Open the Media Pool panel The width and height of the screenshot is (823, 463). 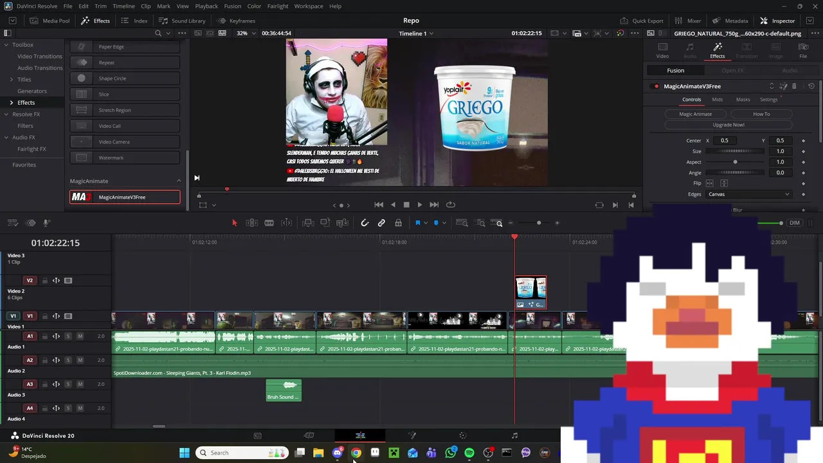(50, 21)
